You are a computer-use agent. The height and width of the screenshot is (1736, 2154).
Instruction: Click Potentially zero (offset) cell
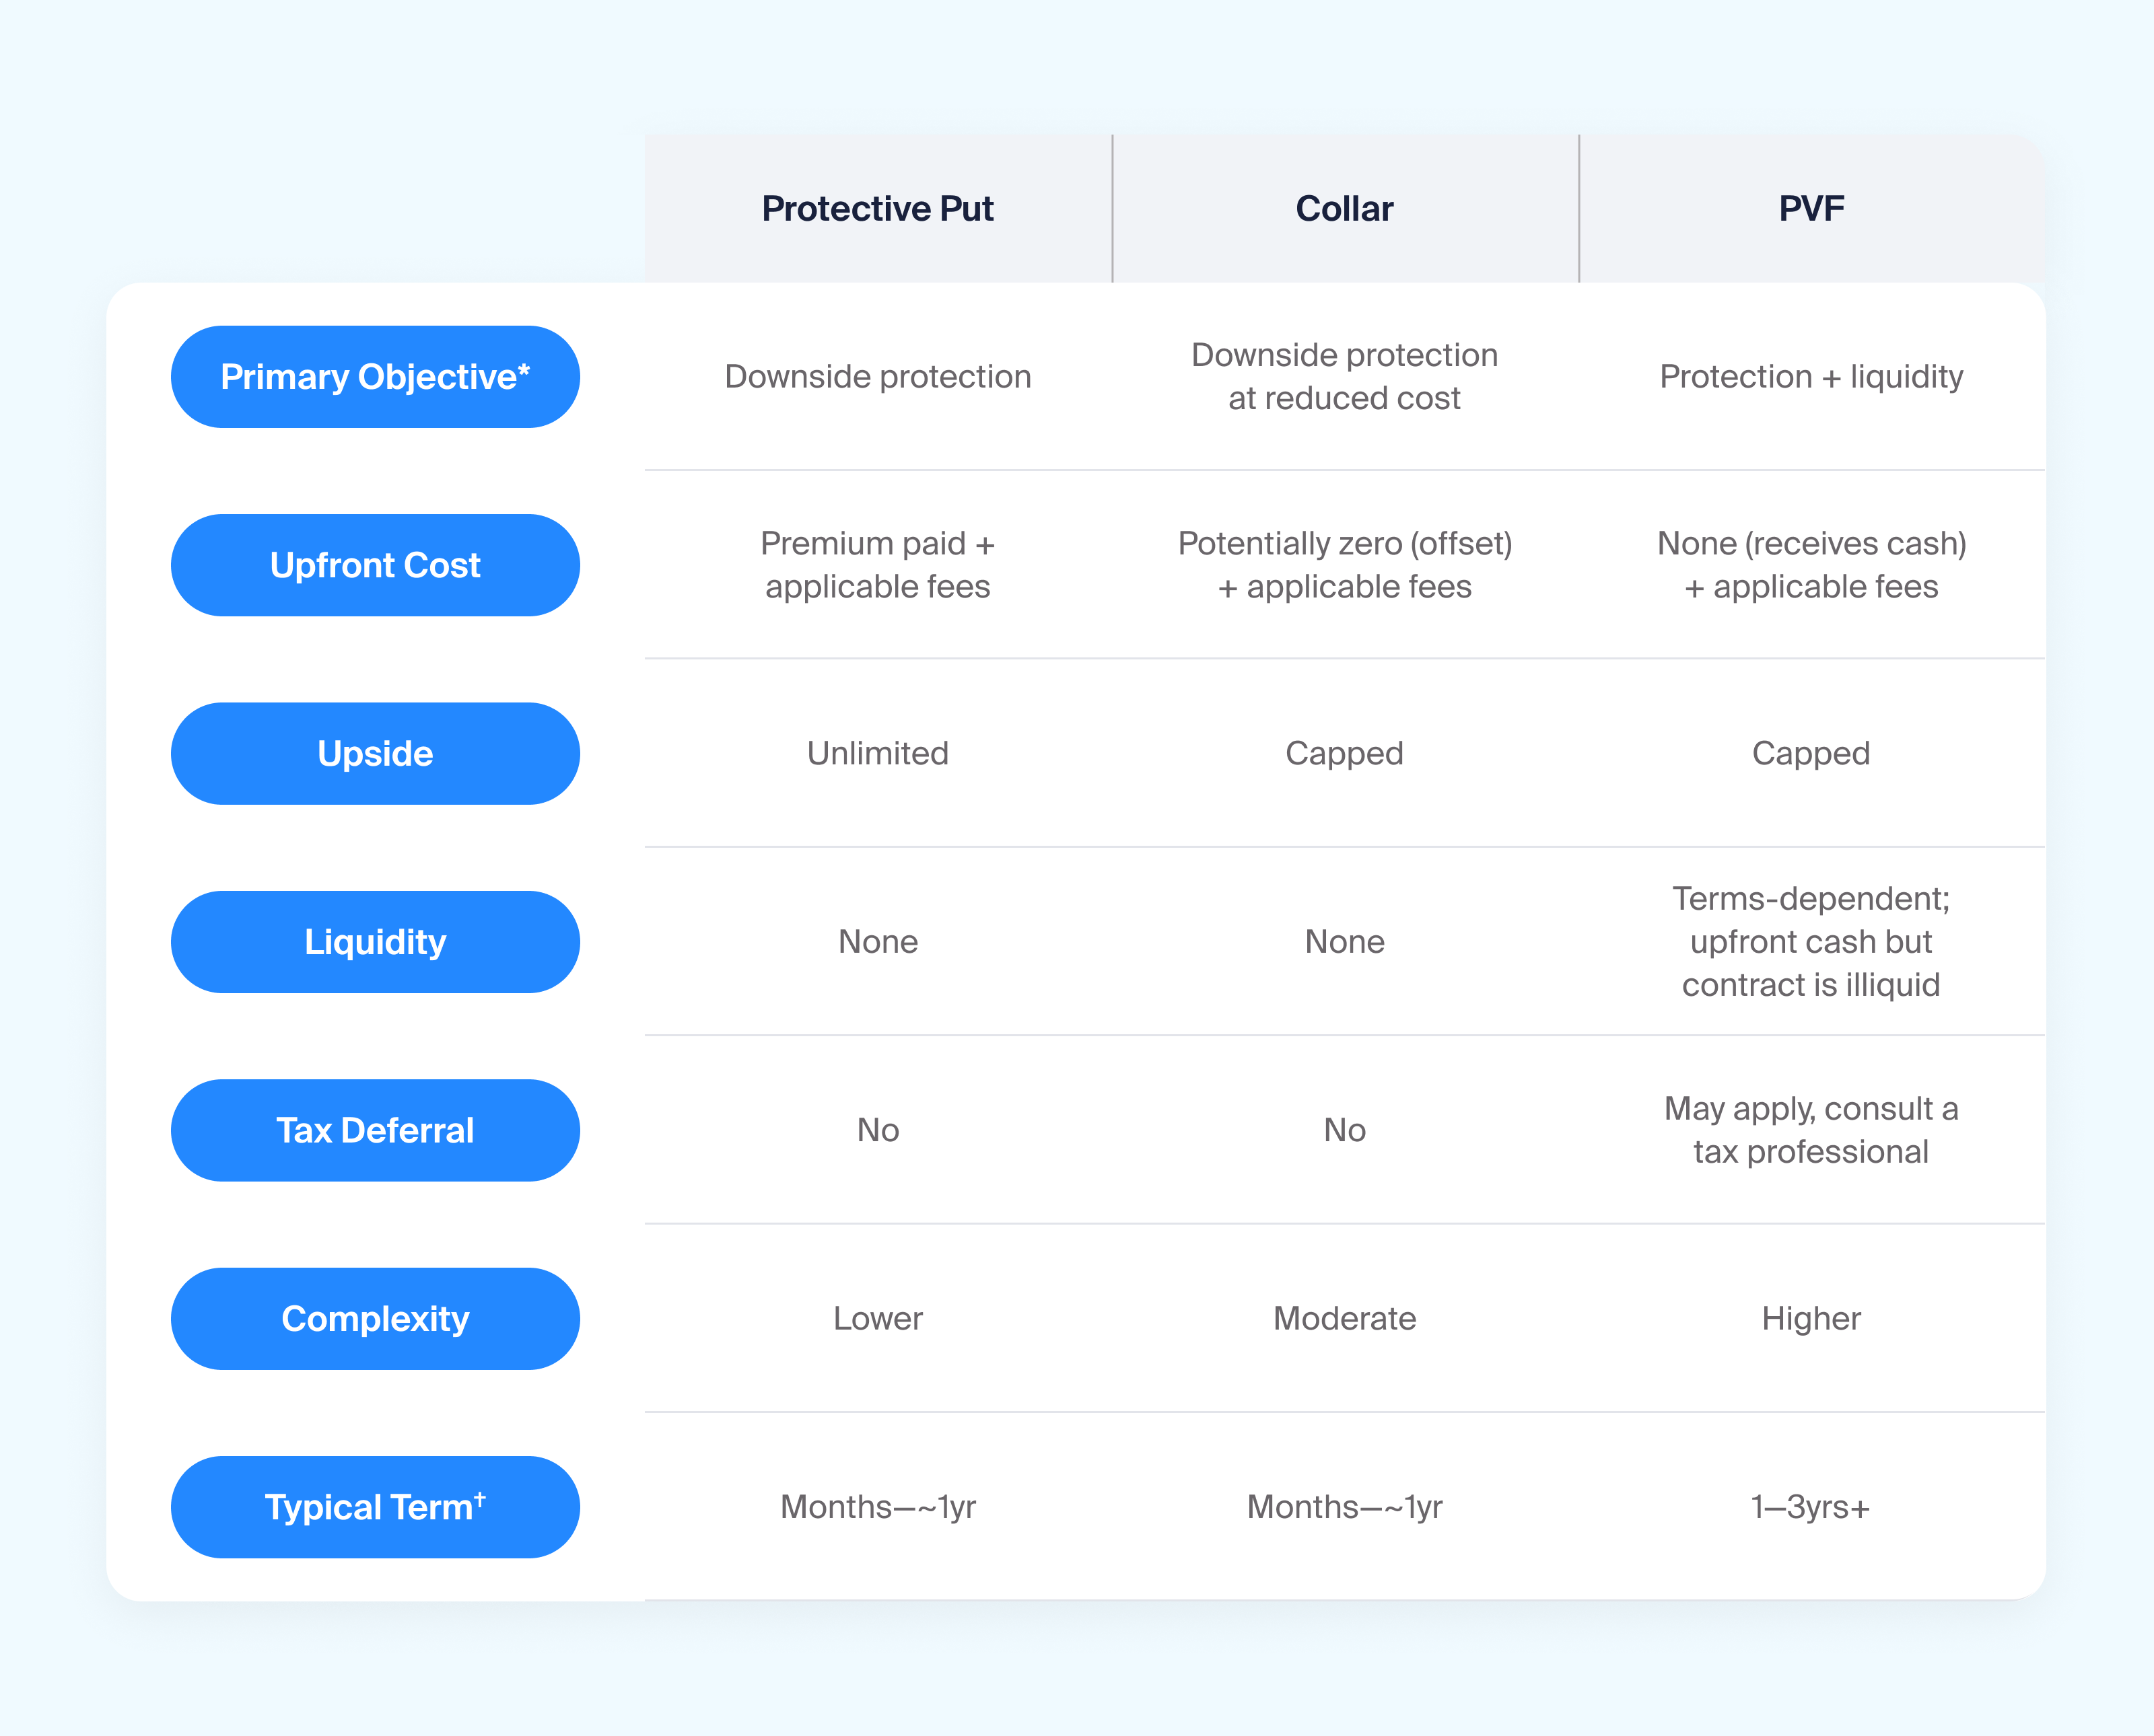coord(1345,565)
